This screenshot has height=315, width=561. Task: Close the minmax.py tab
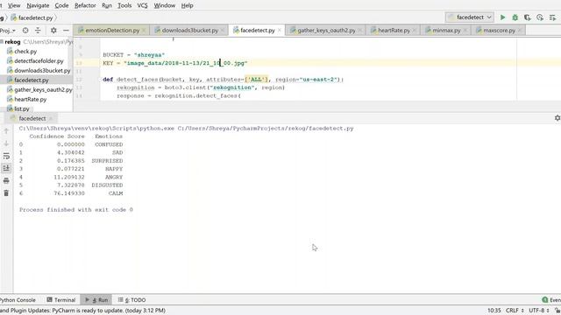[x=465, y=31]
